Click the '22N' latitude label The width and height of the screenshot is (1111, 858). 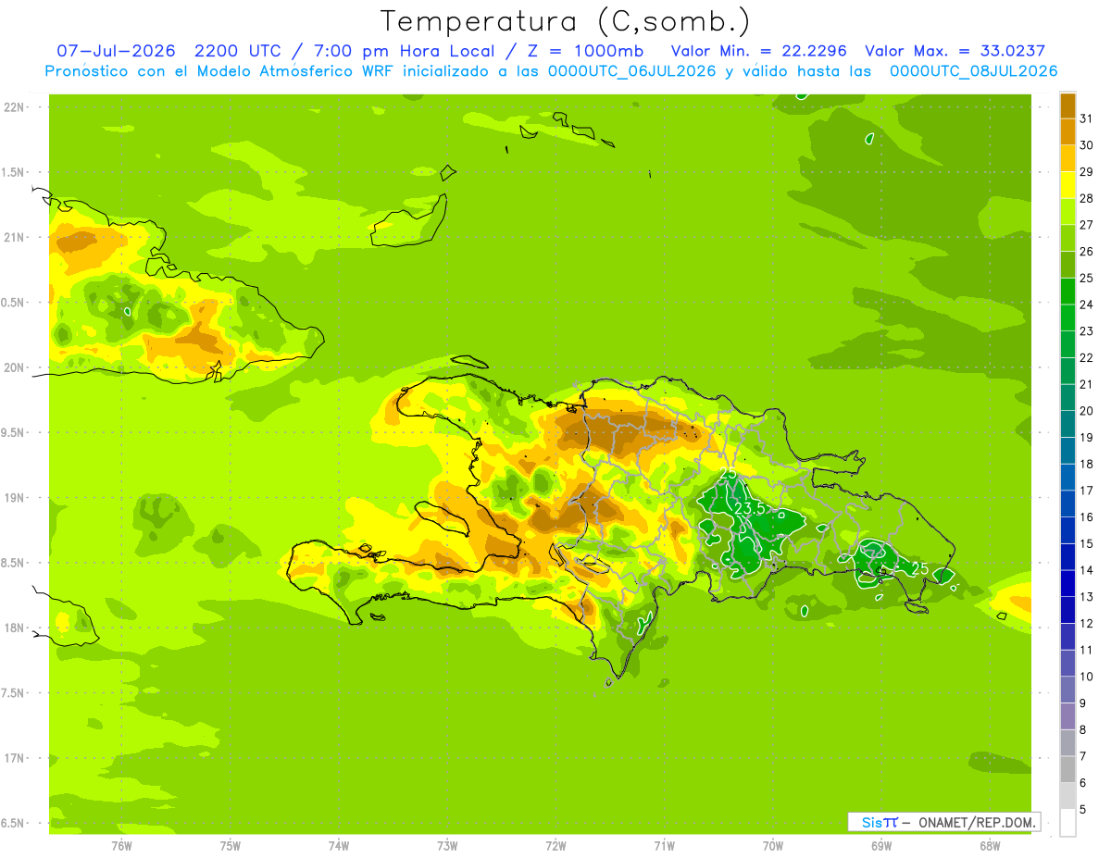point(14,107)
